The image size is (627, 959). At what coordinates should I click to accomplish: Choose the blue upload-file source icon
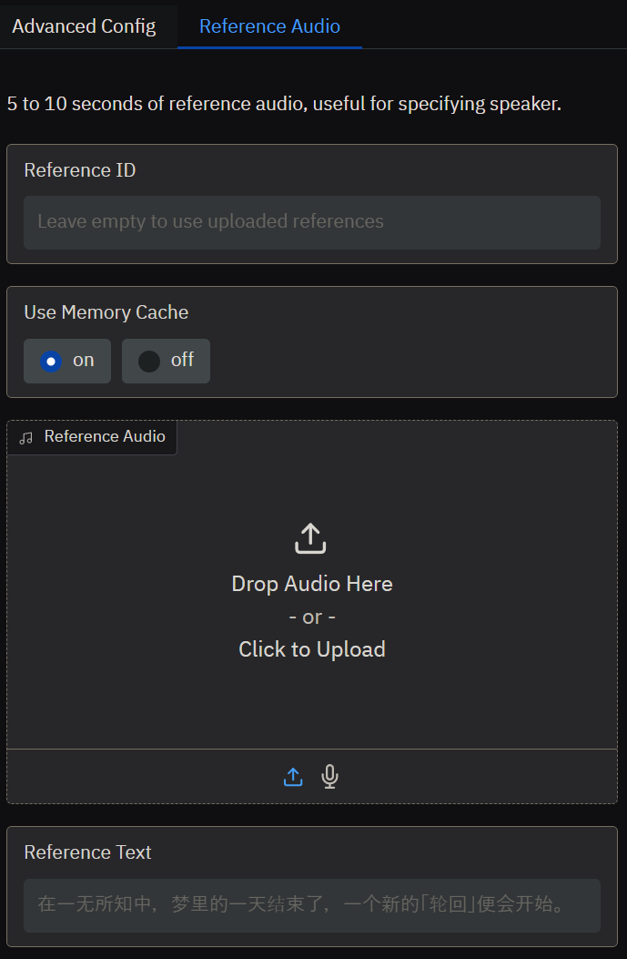point(293,777)
